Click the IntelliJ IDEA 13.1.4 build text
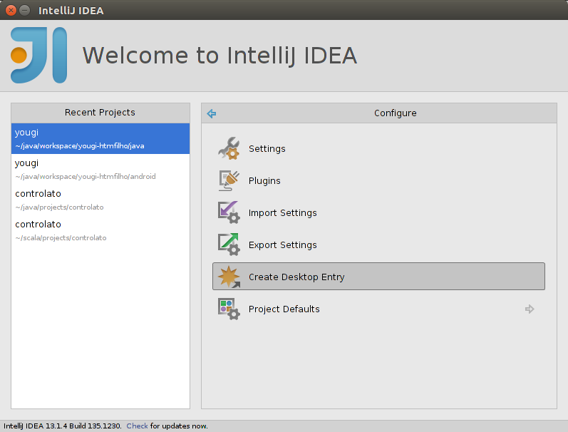Viewport: 568px width, 432px height. pos(62,426)
